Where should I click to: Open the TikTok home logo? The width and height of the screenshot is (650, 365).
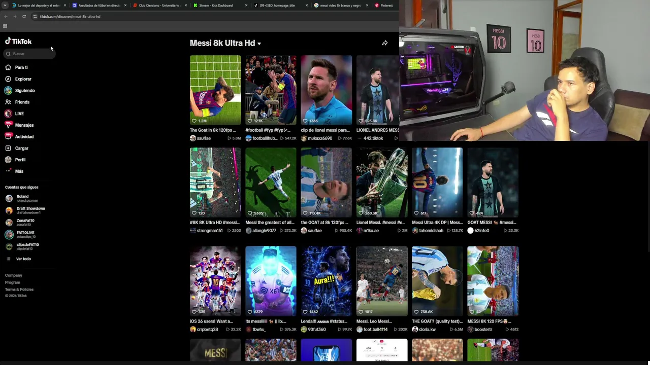18,42
